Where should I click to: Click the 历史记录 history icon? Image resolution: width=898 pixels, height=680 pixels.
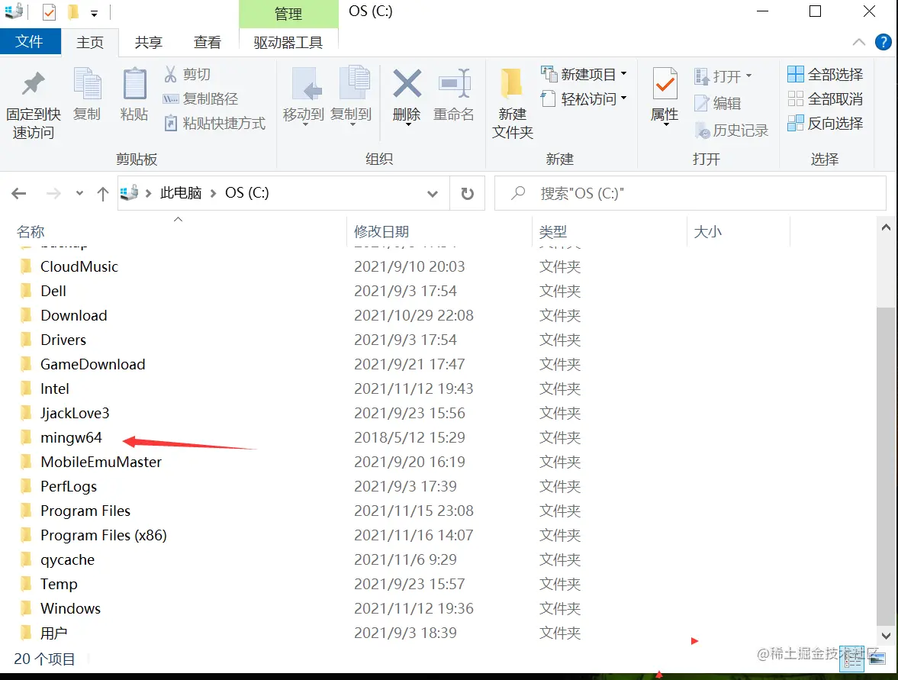[x=729, y=131]
